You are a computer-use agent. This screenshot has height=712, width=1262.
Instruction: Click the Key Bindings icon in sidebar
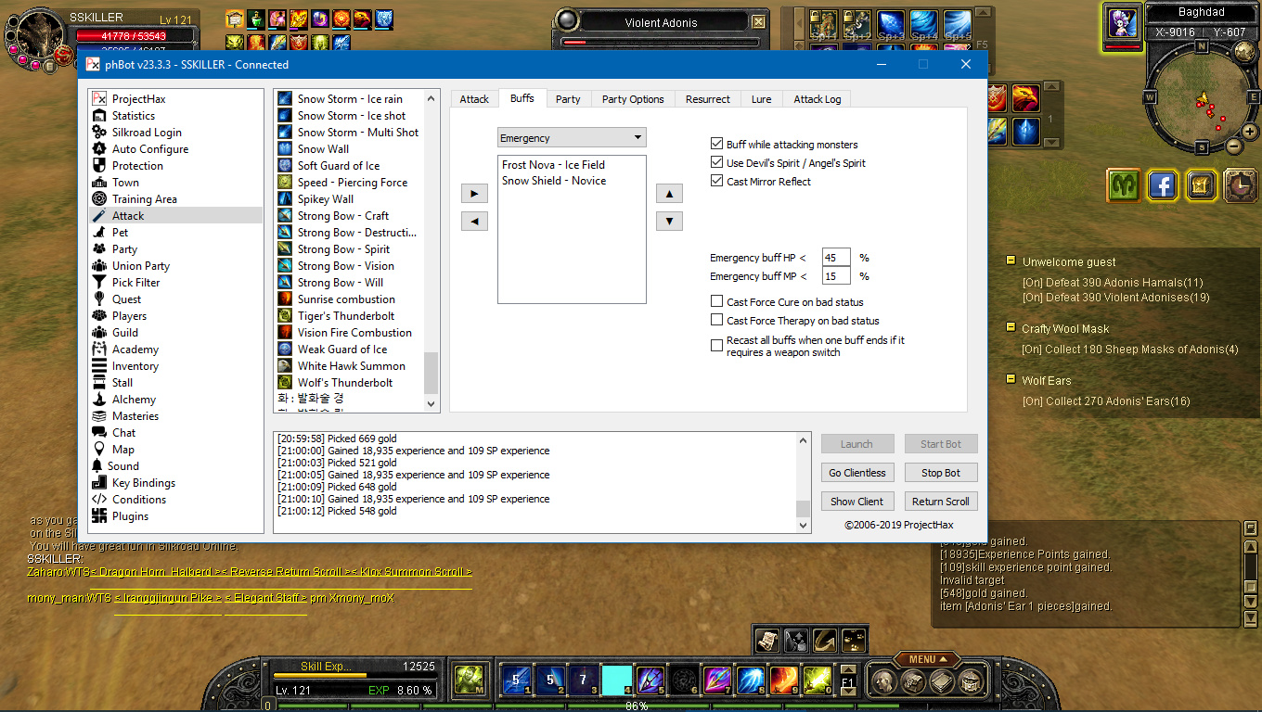click(x=100, y=483)
